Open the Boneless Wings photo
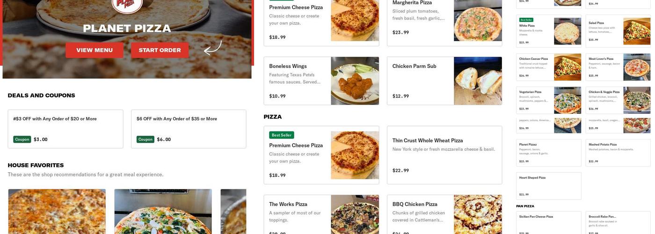Image resolution: width=655 pixels, height=234 pixels. click(355, 81)
